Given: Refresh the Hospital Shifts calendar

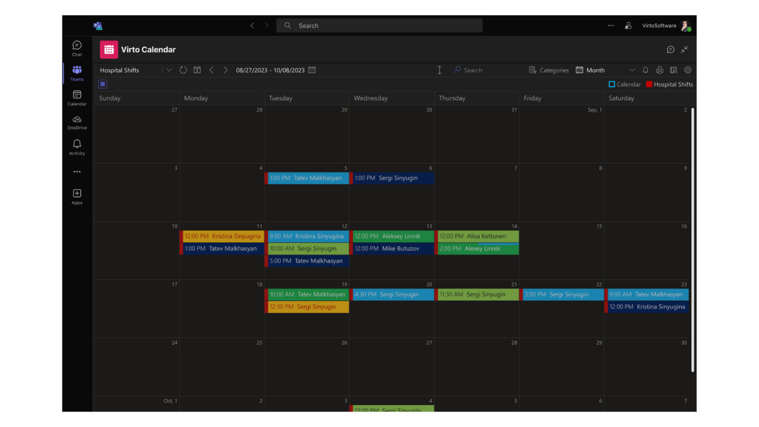Looking at the screenshot, I should click(x=183, y=70).
